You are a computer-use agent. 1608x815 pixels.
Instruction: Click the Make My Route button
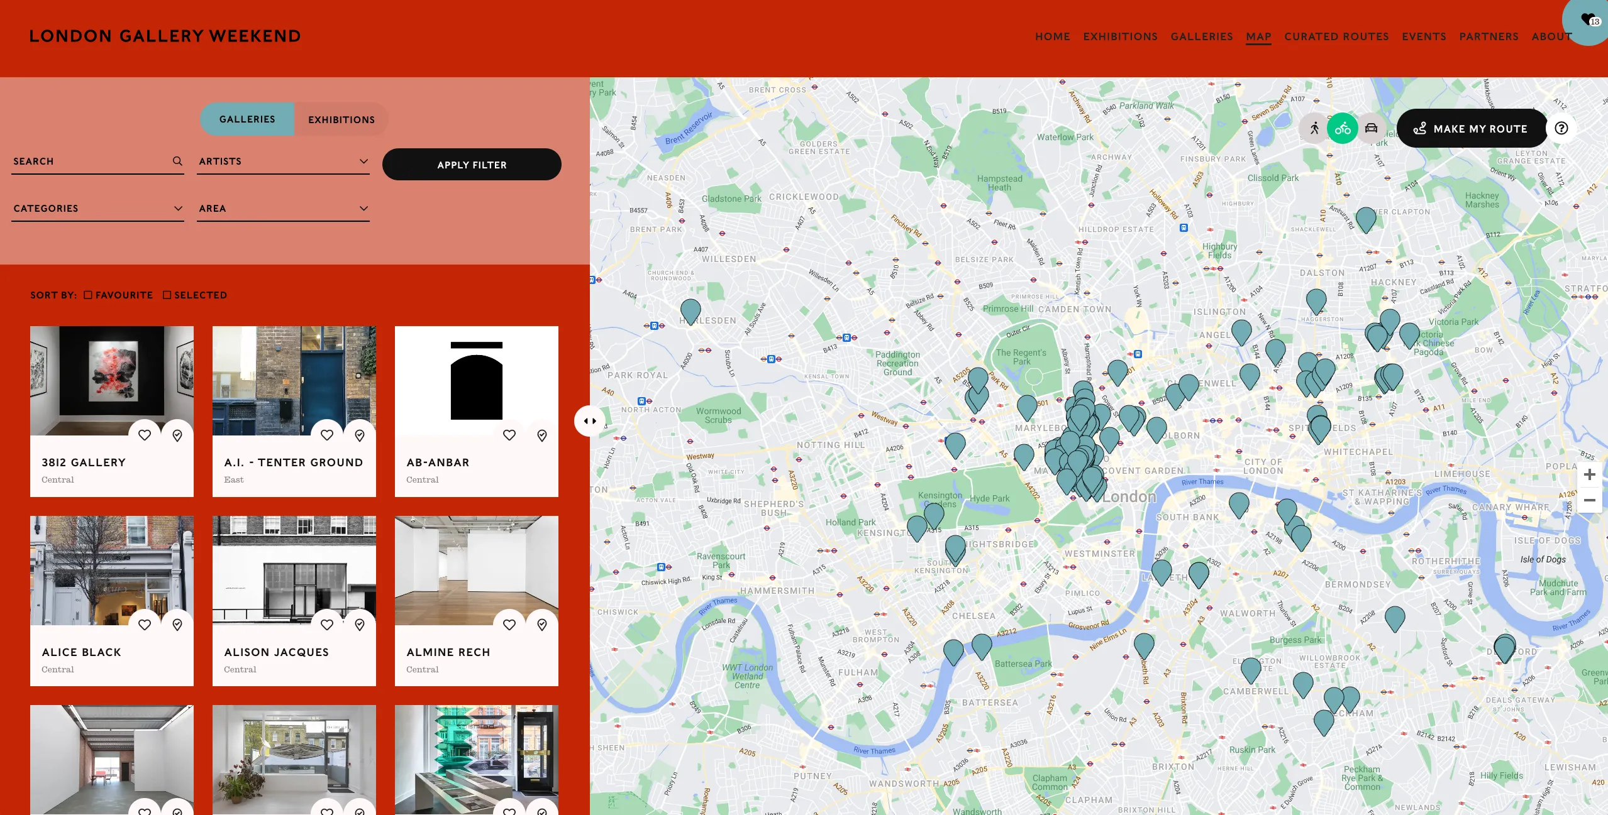point(1472,128)
